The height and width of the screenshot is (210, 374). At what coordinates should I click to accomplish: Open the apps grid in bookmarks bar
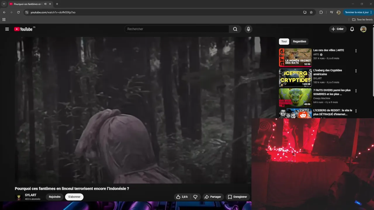pos(4,20)
